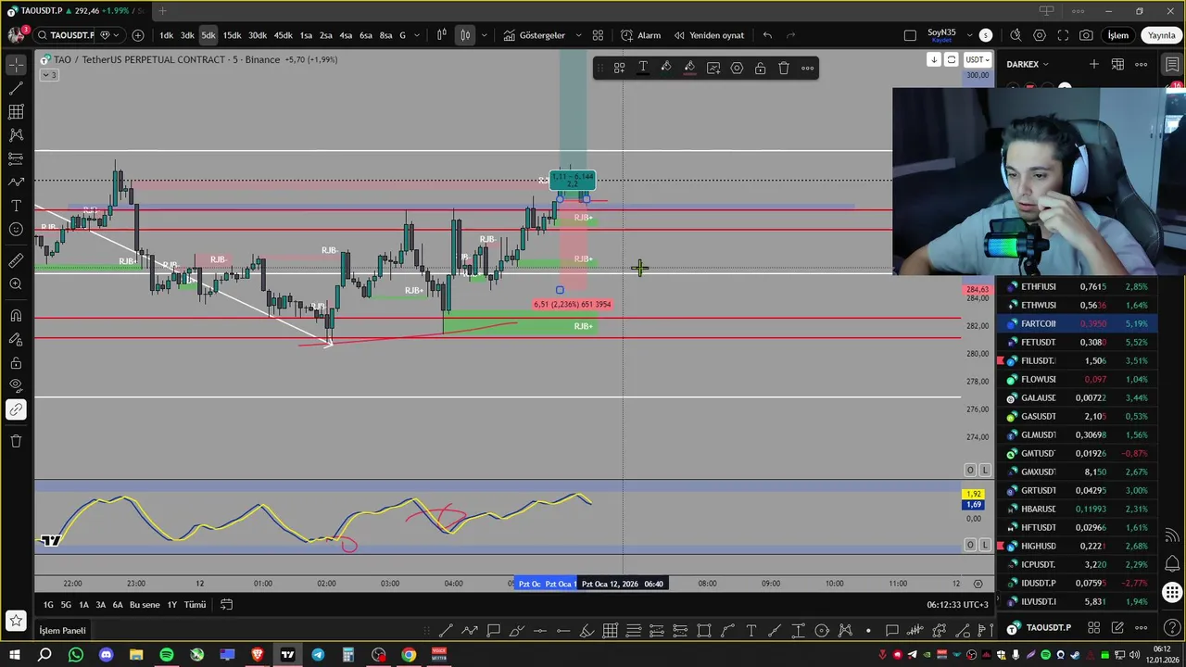Open watchlist more options menu
This screenshot has height=667, width=1186.
[x=1142, y=64]
